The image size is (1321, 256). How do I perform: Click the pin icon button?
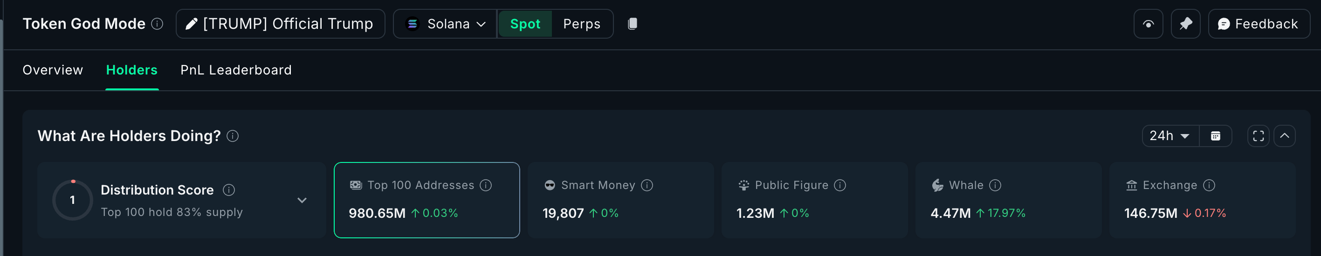click(x=1185, y=24)
